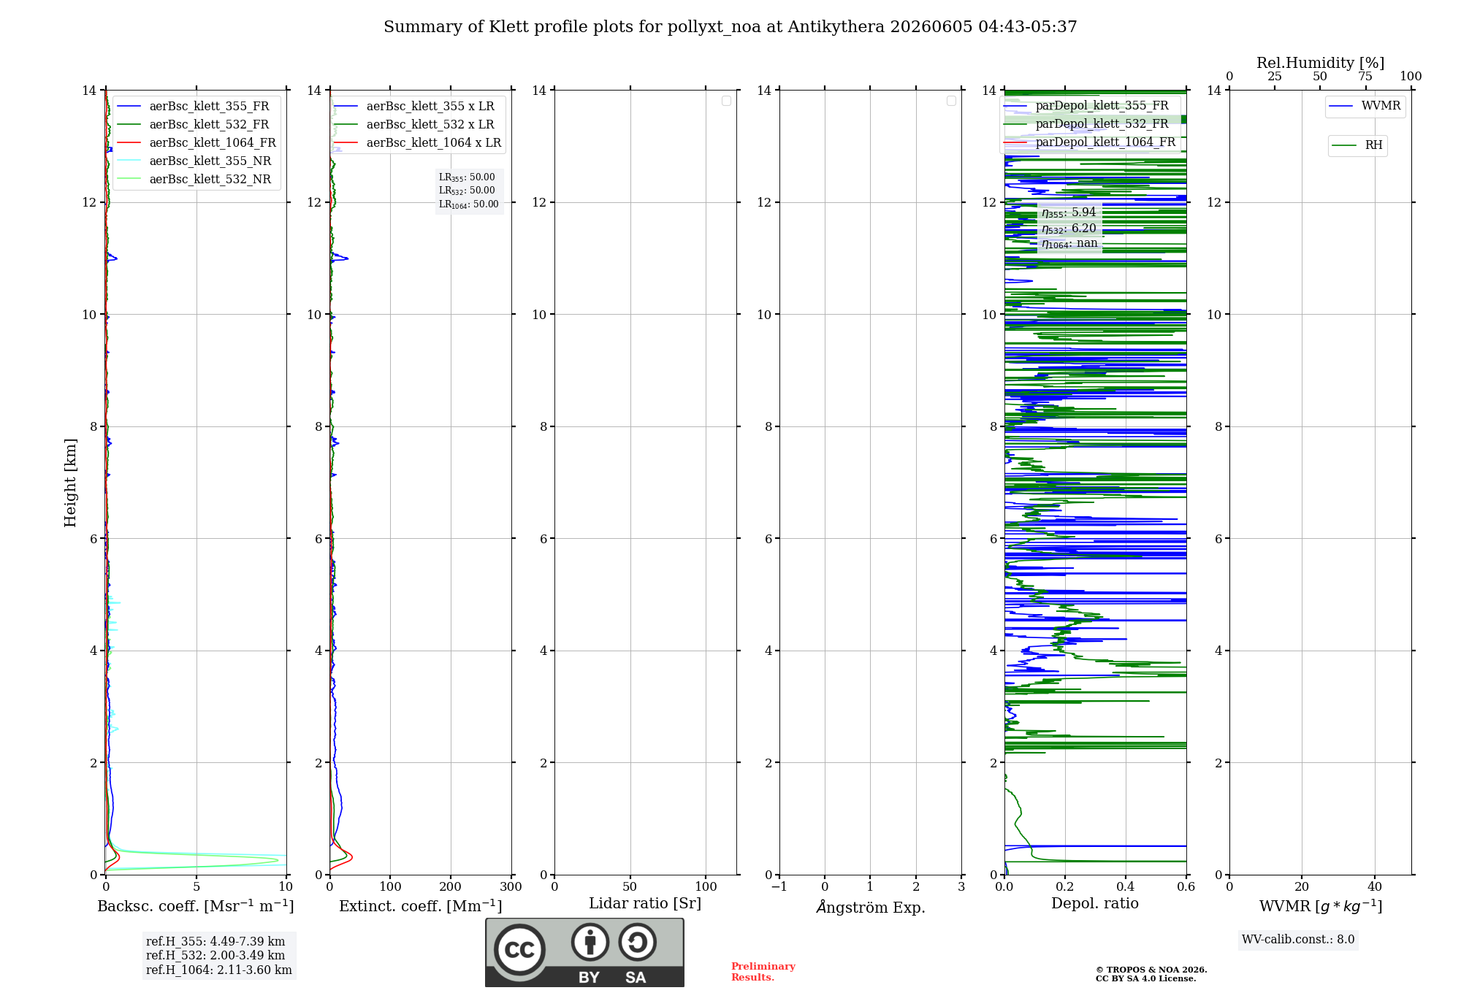Click the WVMR legend entry
This screenshot has width=1461, height=993.
coord(1365,106)
